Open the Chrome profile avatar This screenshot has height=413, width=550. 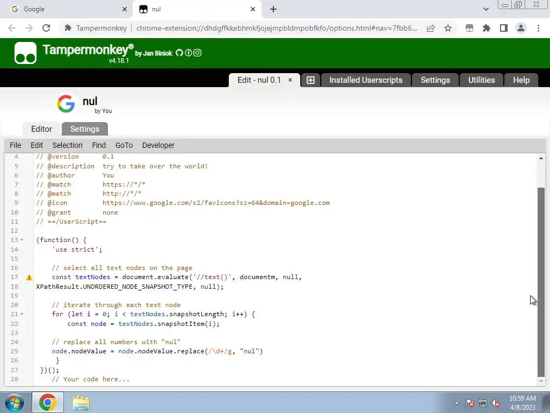[x=521, y=28]
